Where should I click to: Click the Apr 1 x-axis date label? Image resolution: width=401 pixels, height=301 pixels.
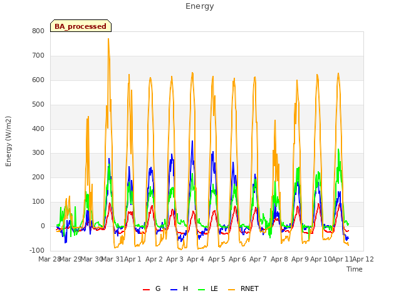pyautogui.click(x=133, y=259)
